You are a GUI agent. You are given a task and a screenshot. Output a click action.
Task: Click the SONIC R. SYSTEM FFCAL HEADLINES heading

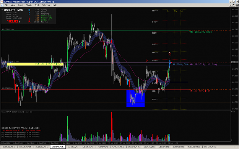pos(21,128)
